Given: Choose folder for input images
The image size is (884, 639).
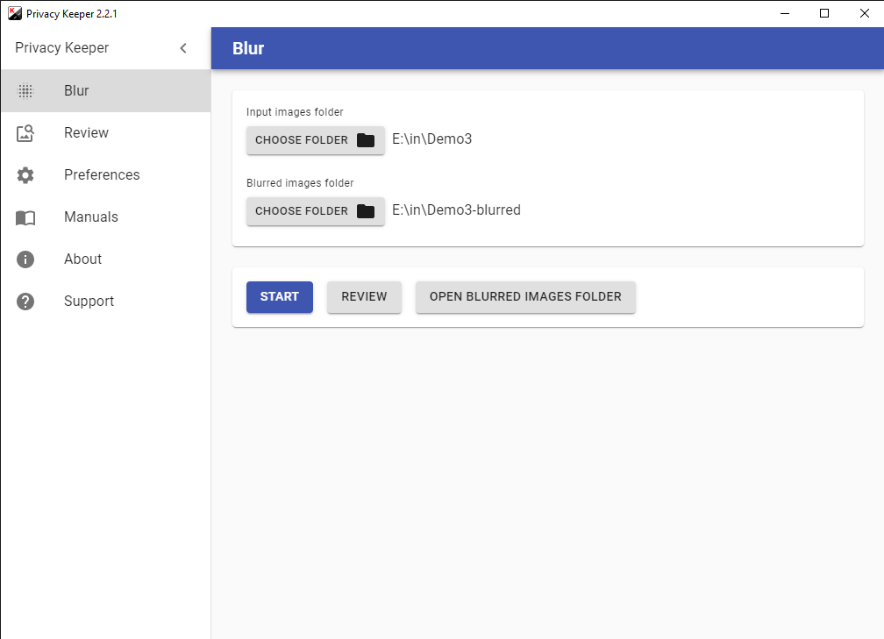Looking at the screenshot, I should click(316, 140).
